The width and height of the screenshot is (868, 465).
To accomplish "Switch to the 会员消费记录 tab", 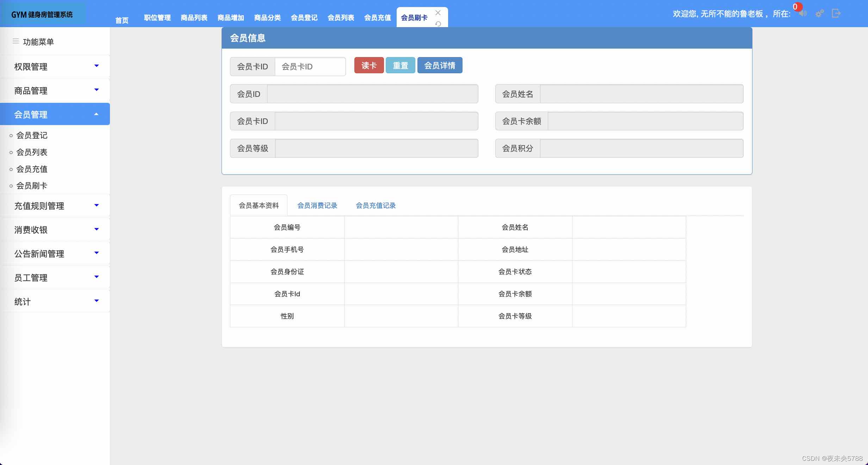I will coord(317,205).
